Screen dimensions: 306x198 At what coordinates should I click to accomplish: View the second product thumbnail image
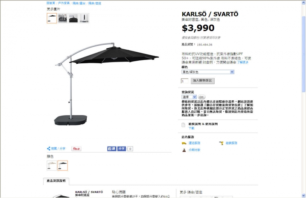(62, 18)
